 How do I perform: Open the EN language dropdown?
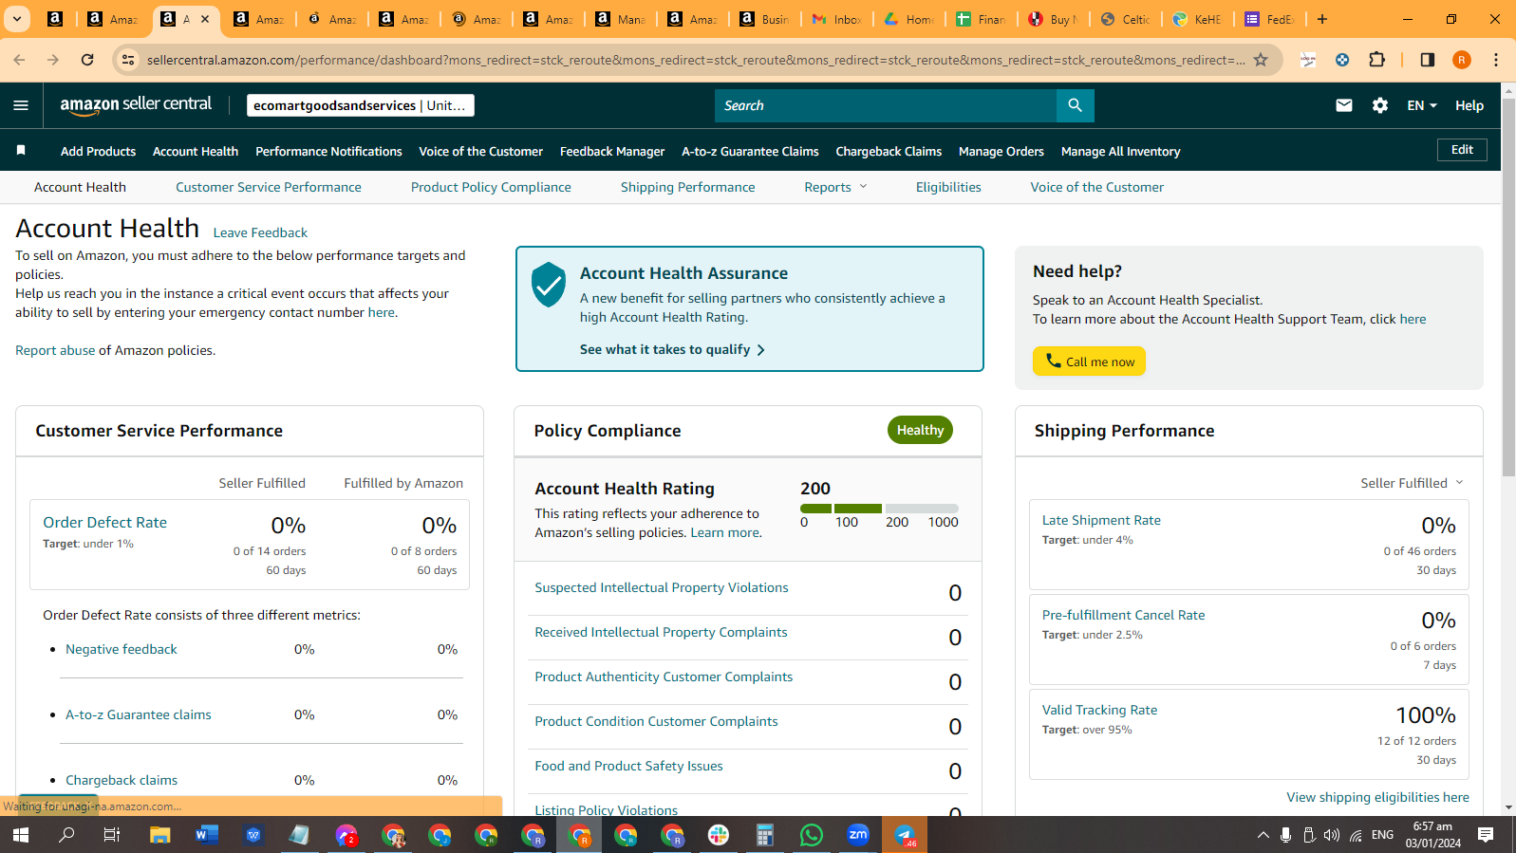click(1422, 105)
